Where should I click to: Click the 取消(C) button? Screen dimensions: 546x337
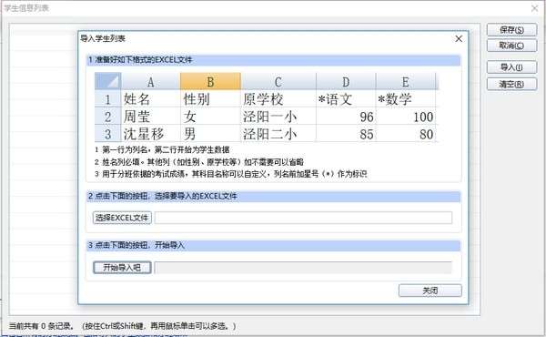(511, 46)
